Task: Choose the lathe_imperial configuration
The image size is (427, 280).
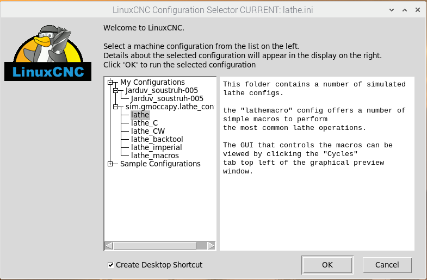Action: click(x=156, y=147)
